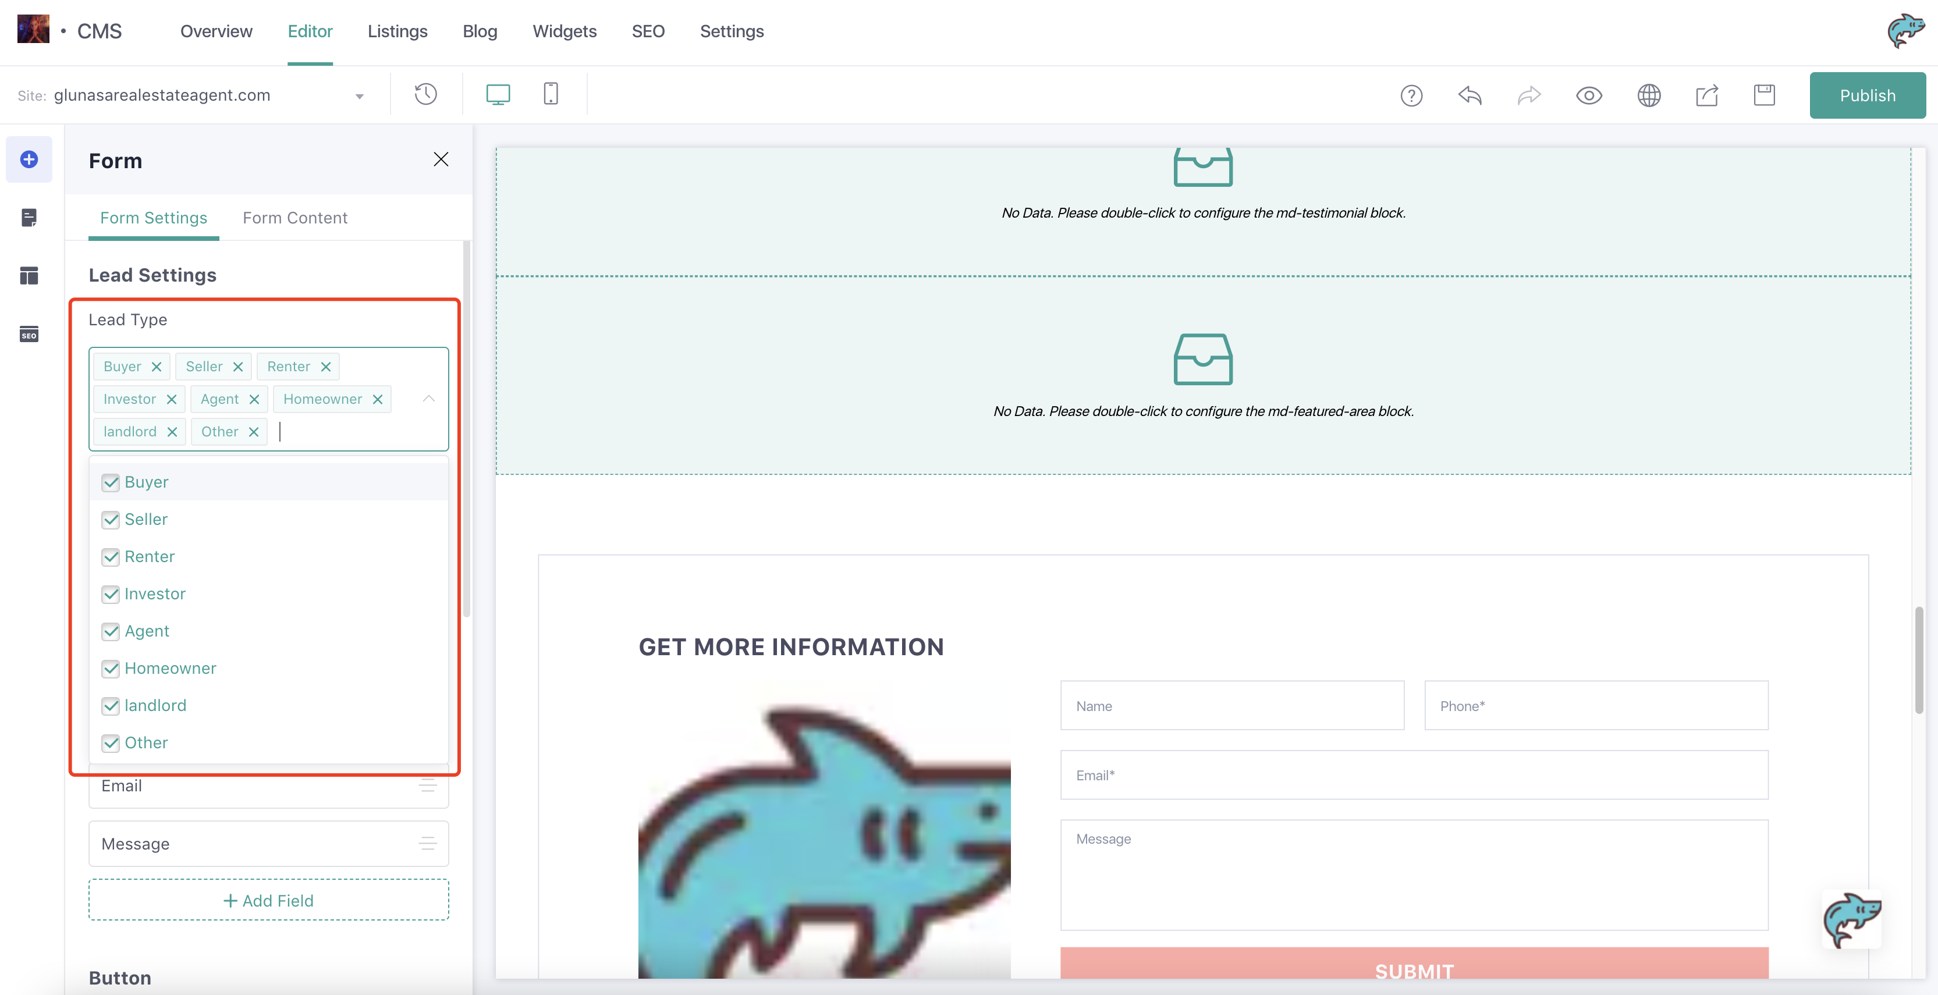Switch to mobile device preview
This screenshot has width=1938, height=995.
pyautogui.click(x=551, y=95)
